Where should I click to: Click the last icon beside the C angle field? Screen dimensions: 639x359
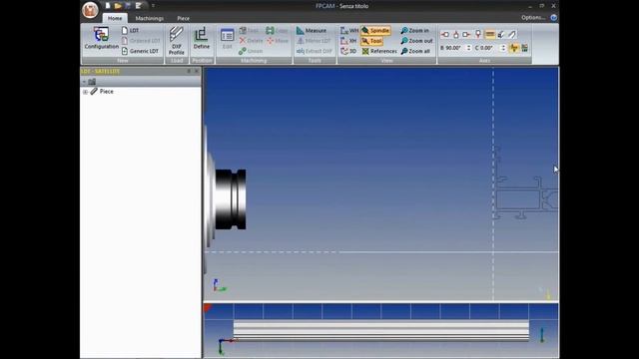tap(524, 48)
